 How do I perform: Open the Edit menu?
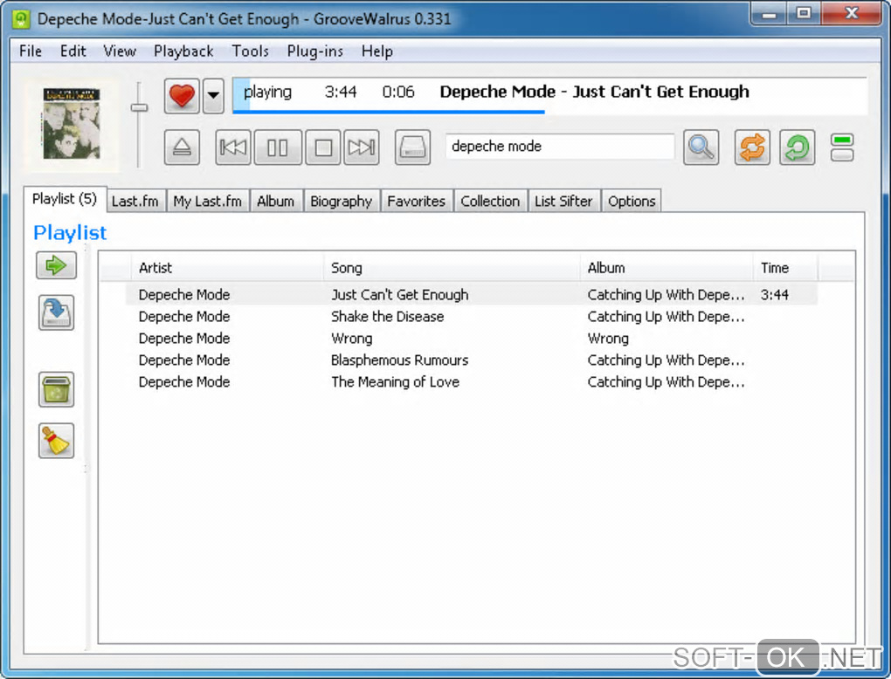[x=73, y=51]
